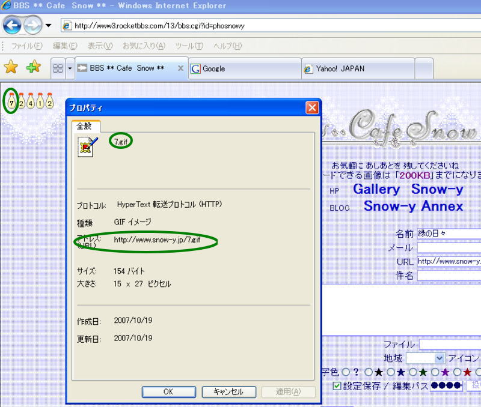Select the purple star text color radio
The height and width of the screenshot is (407, 481).
pos(435,372)
